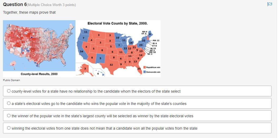Click the 'Question 6' heading
Screen dimensions: 278x138
pos(15,4)
